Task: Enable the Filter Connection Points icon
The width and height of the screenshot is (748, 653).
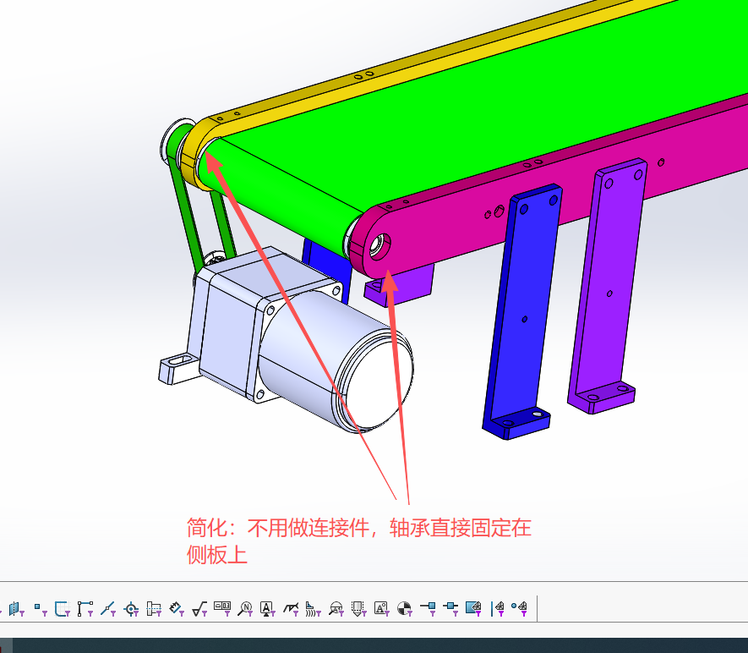Action: (x=428, y=609)
